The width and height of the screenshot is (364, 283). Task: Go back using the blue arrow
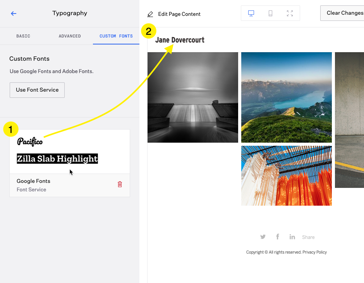(x=14, y=14)
